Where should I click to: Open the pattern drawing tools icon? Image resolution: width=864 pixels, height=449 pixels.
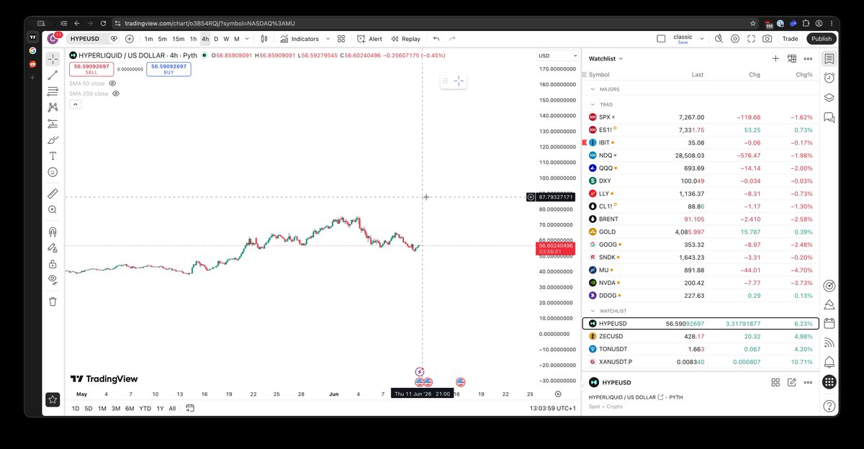tap(53, 107)
